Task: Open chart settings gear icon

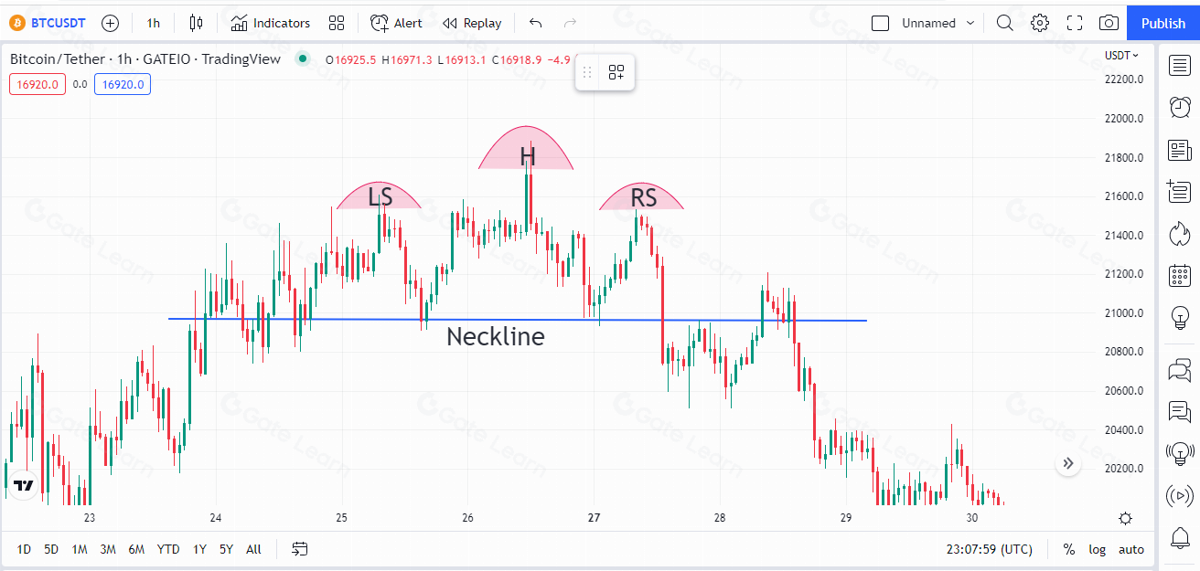Action: click(1040, 23)
